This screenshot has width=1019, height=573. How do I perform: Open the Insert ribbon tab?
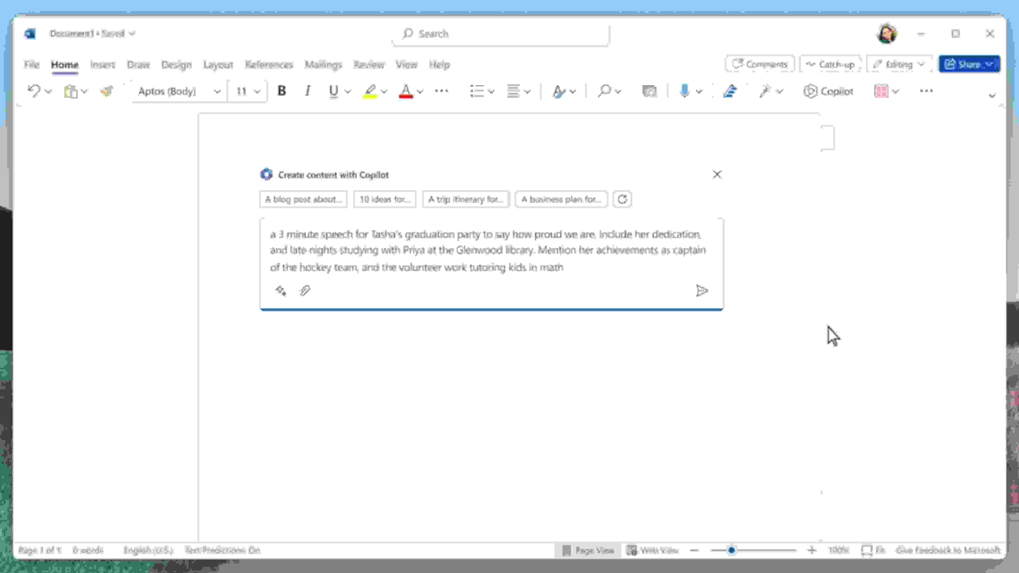click(x=103, y=64)
